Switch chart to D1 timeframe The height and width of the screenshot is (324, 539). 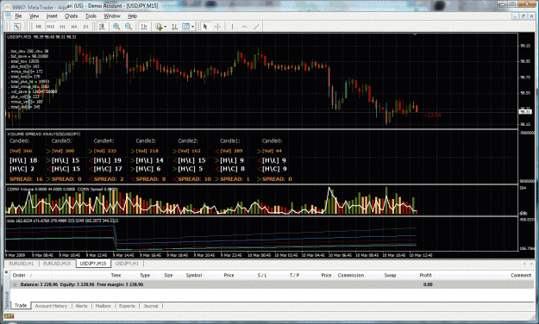pos(85,27)
